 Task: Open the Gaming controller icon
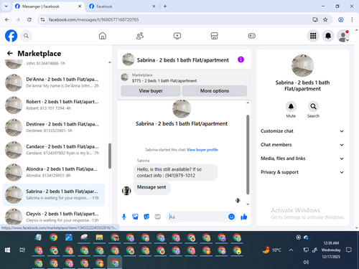click(251, 36)
